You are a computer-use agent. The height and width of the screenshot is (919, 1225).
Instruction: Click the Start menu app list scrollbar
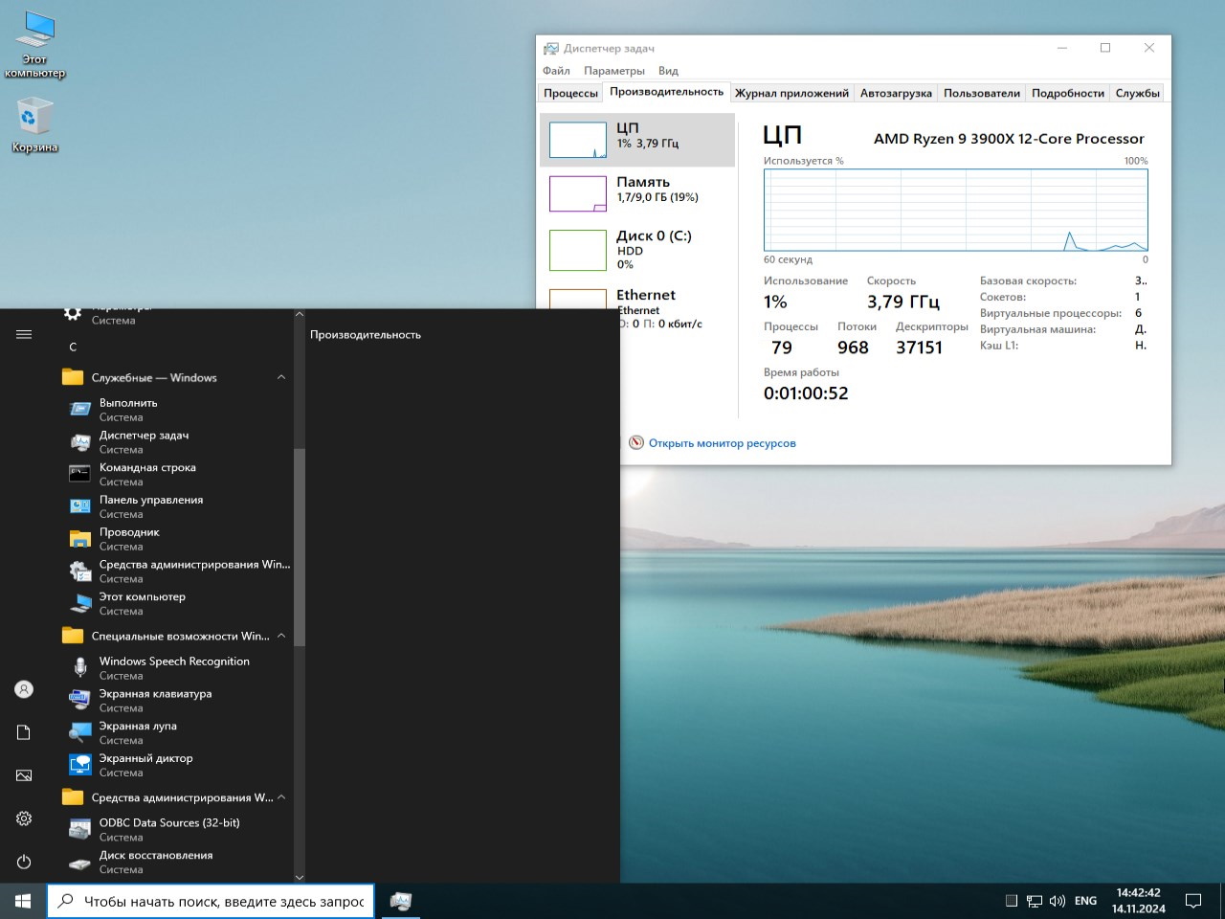299,546
